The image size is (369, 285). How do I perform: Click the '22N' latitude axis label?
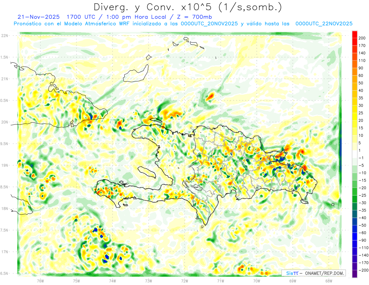(x=5, y=36)
